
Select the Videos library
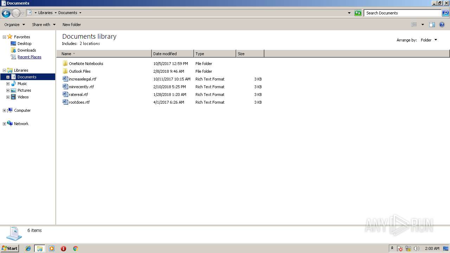click(x=23, y=97)
